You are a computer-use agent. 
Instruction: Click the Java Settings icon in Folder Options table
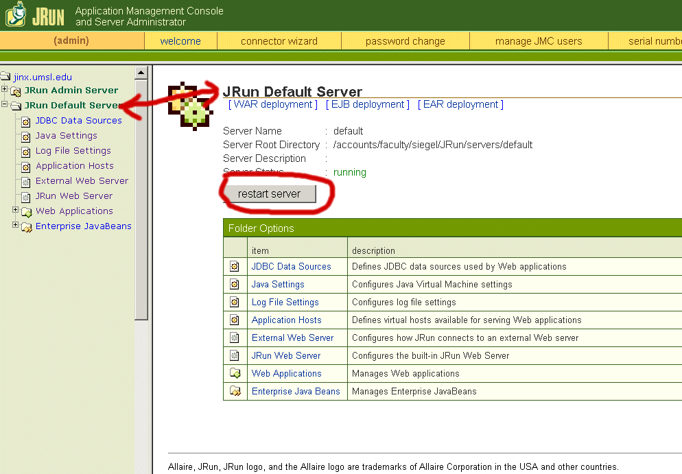click(x=235, y=285)
